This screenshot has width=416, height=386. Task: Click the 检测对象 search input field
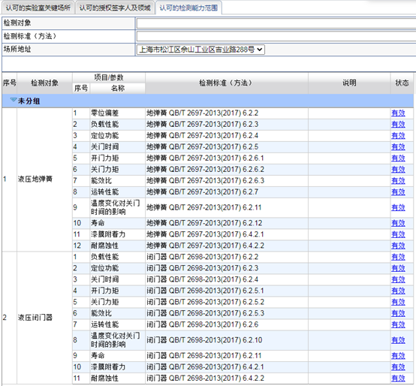(x=276, y=23)
